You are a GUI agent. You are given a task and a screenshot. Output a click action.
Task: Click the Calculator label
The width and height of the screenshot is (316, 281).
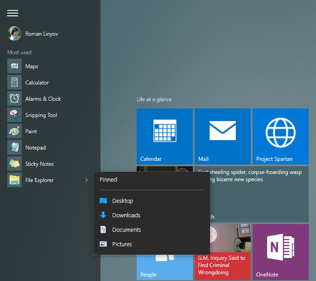point(37,83)
